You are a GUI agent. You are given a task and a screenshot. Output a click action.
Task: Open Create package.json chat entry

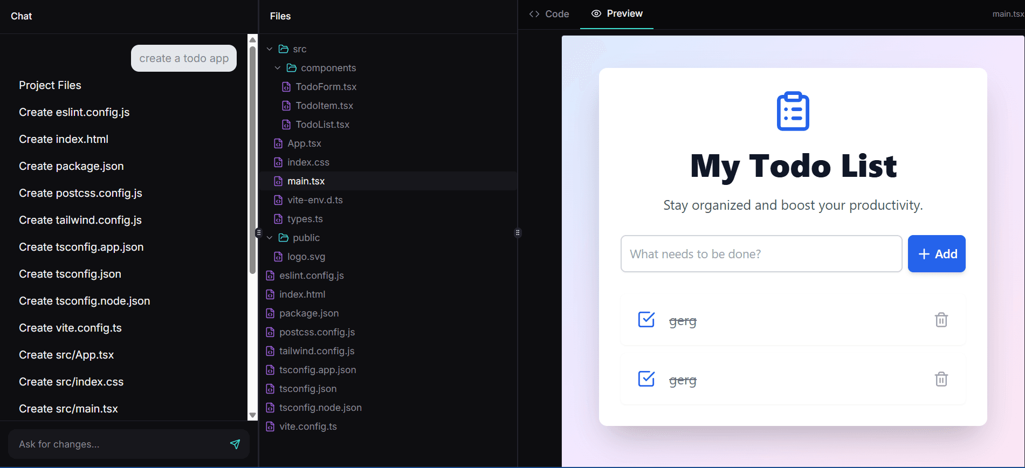71,166
